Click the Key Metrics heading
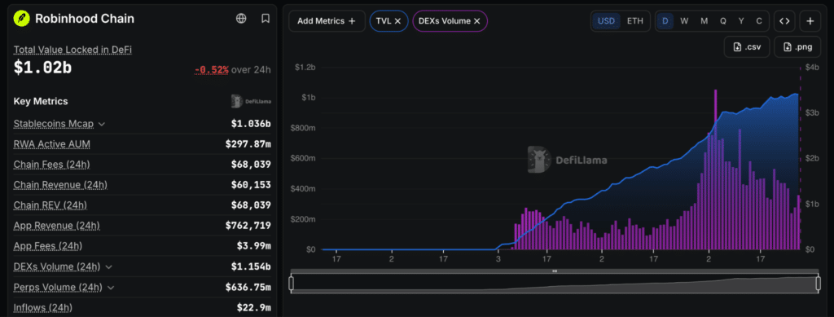 pyautogui.click(x=41, y=101)
